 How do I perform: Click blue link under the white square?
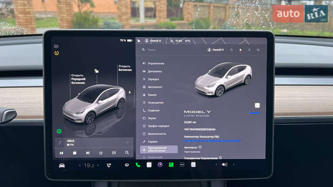[x=254, y=113]
